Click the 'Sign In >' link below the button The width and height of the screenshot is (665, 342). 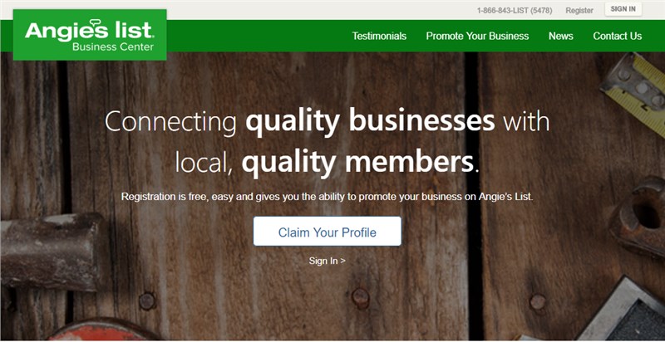(x=327, y=261)
